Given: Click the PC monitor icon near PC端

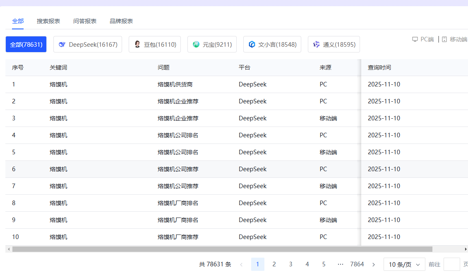Looking at the screenshot, I should [x=415, y=39].
